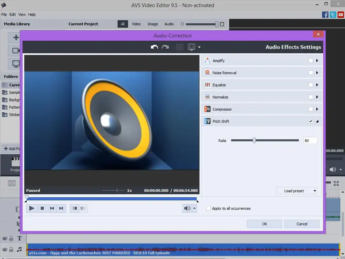Open the Help menu
The width and height of the screenshot is (345, 259).
pos(32,15)
